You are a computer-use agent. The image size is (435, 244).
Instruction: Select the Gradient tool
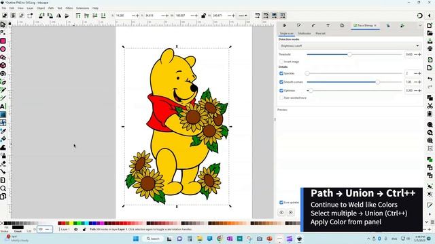3,115
